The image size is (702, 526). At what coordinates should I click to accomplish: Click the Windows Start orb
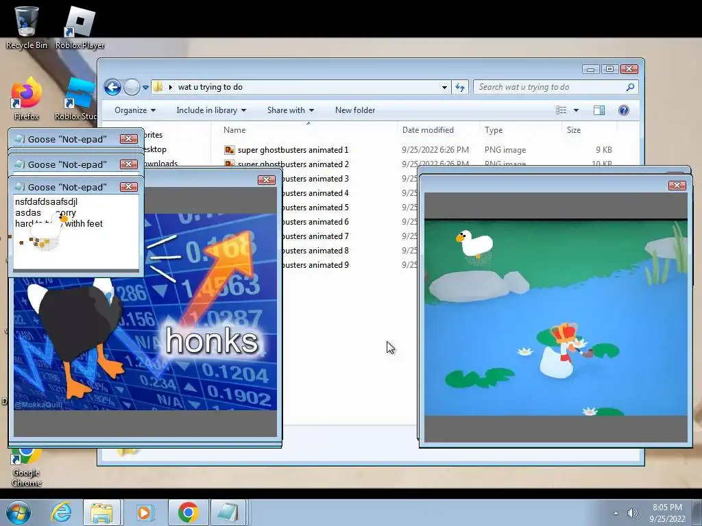click(19, 512)
